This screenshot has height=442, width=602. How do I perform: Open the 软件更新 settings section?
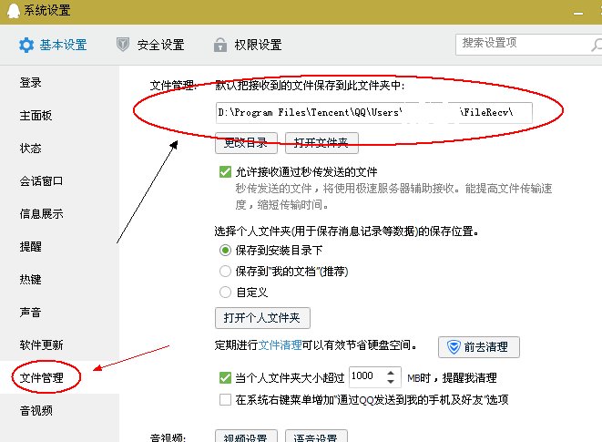[x=42, y=344]
